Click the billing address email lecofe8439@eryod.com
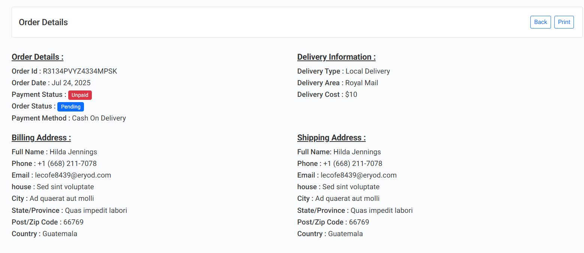The width and height of the screenshot is (584, 253). [73, 175]
